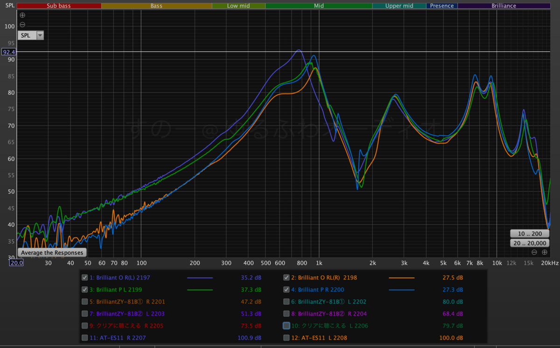The image size is (560, 348).
Task: Uncheck trace 1: Brilliant O R(L) 2197
Action: (x=84, y=277)
